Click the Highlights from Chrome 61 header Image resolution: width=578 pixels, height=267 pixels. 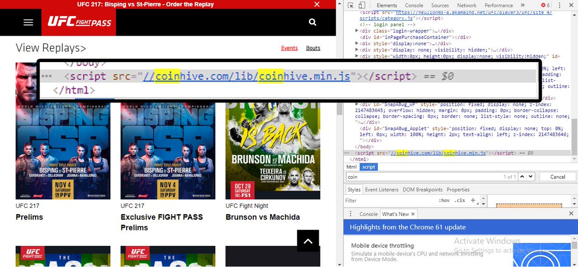[407, 227]
